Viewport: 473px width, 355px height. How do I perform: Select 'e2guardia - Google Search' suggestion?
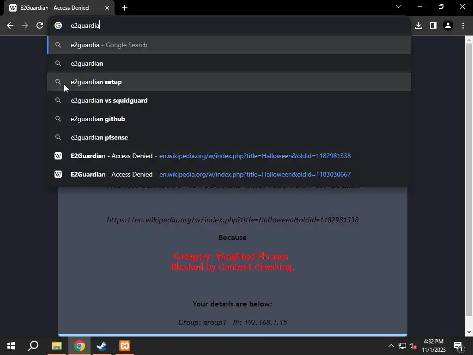229,45
